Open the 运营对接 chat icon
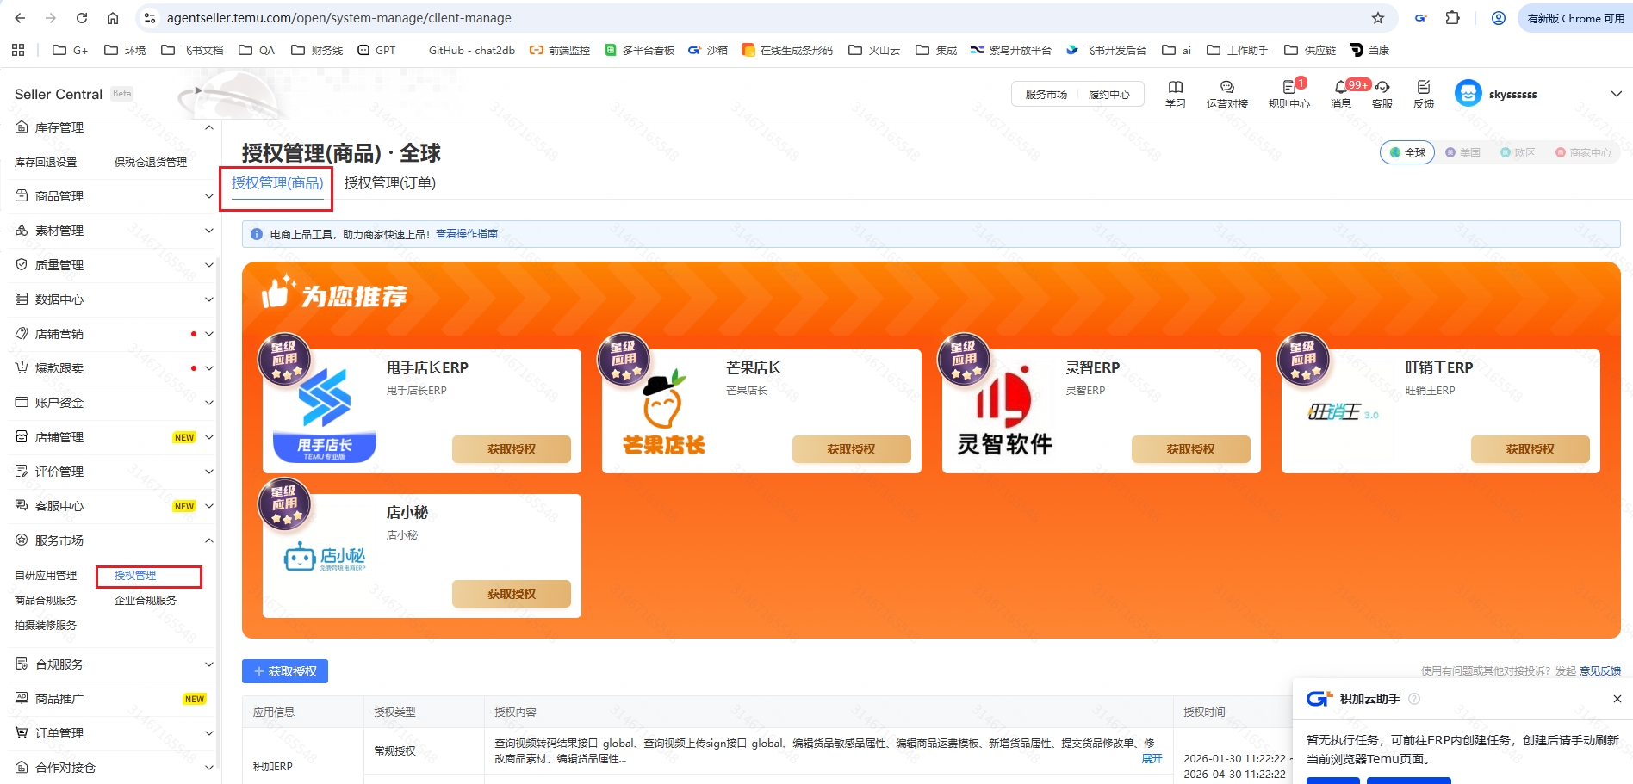 click(x=1227, y=94)
